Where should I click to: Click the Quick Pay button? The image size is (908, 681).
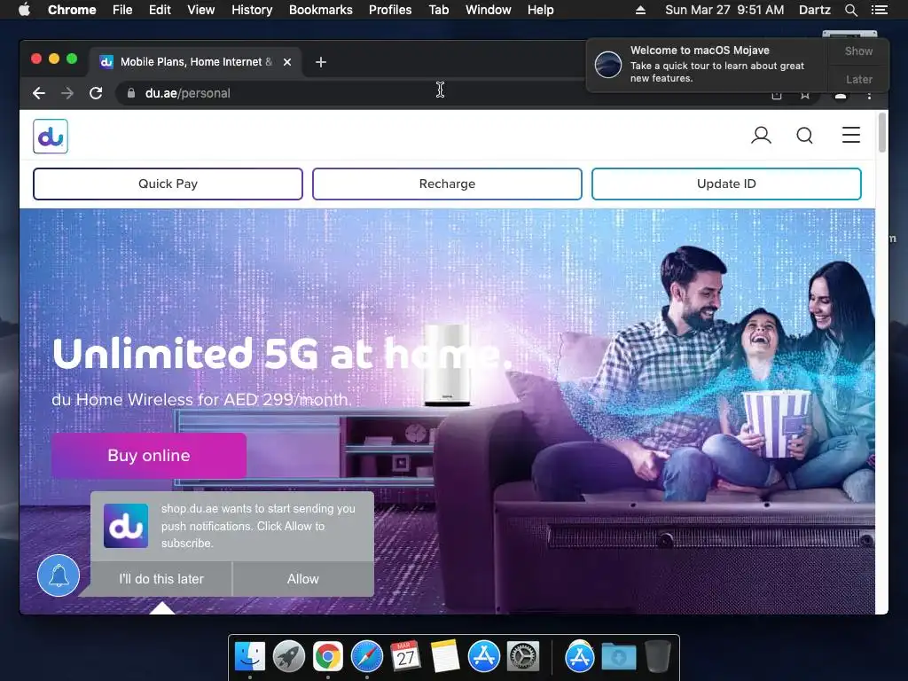click(168, 184)
